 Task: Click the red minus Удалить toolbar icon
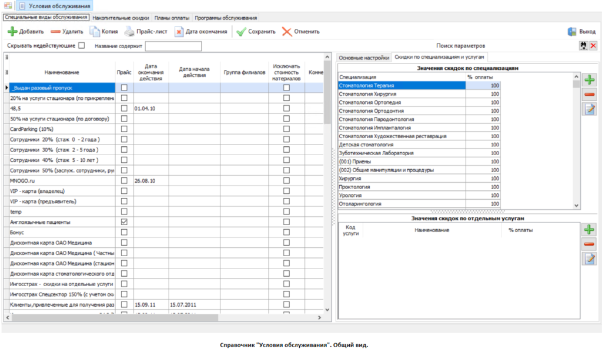(56, 32)
